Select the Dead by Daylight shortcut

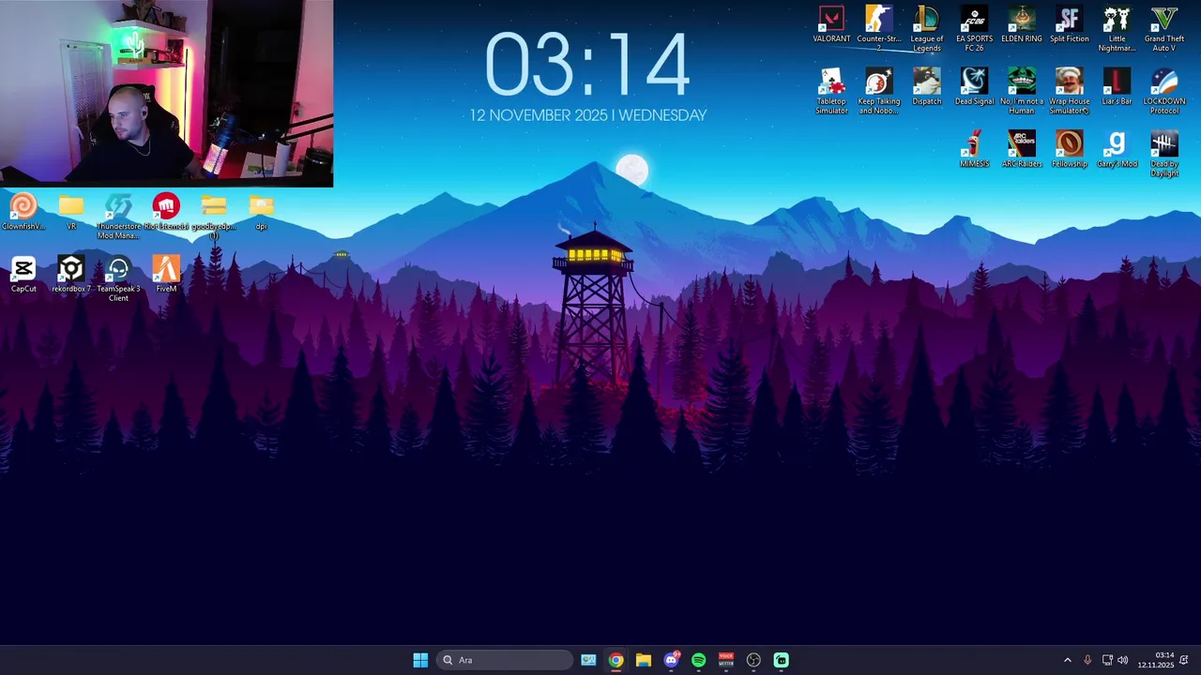(x=1164, y=154)
